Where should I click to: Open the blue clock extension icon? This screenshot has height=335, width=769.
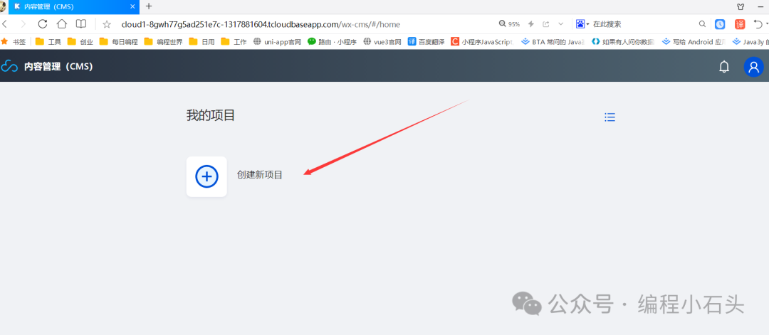719,24
